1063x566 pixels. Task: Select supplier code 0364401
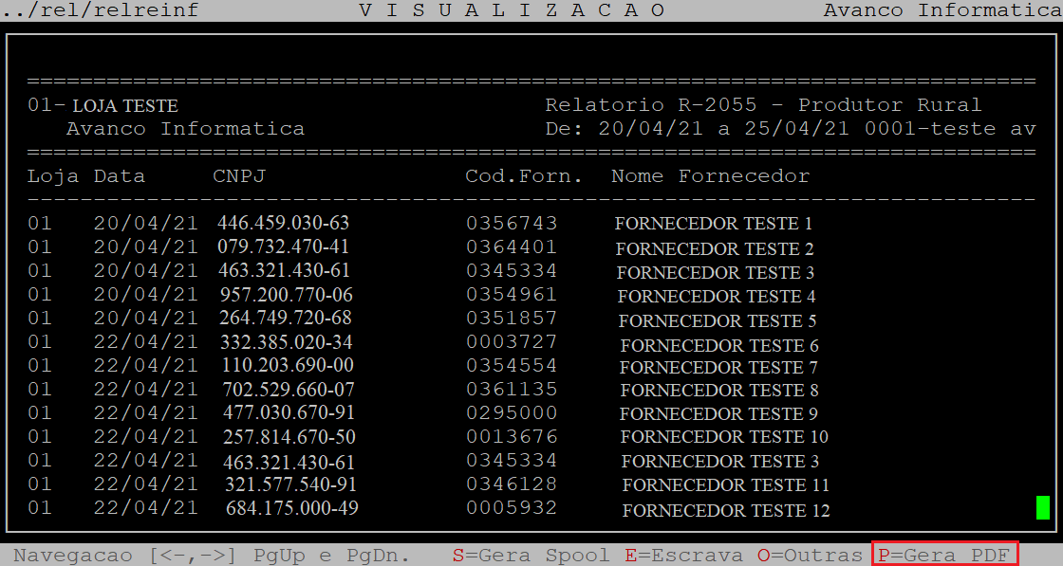click(512, 247)
